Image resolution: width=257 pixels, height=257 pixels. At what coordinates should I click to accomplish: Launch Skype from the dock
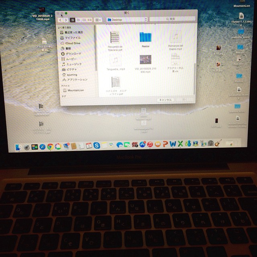click(x=97, y=145)
